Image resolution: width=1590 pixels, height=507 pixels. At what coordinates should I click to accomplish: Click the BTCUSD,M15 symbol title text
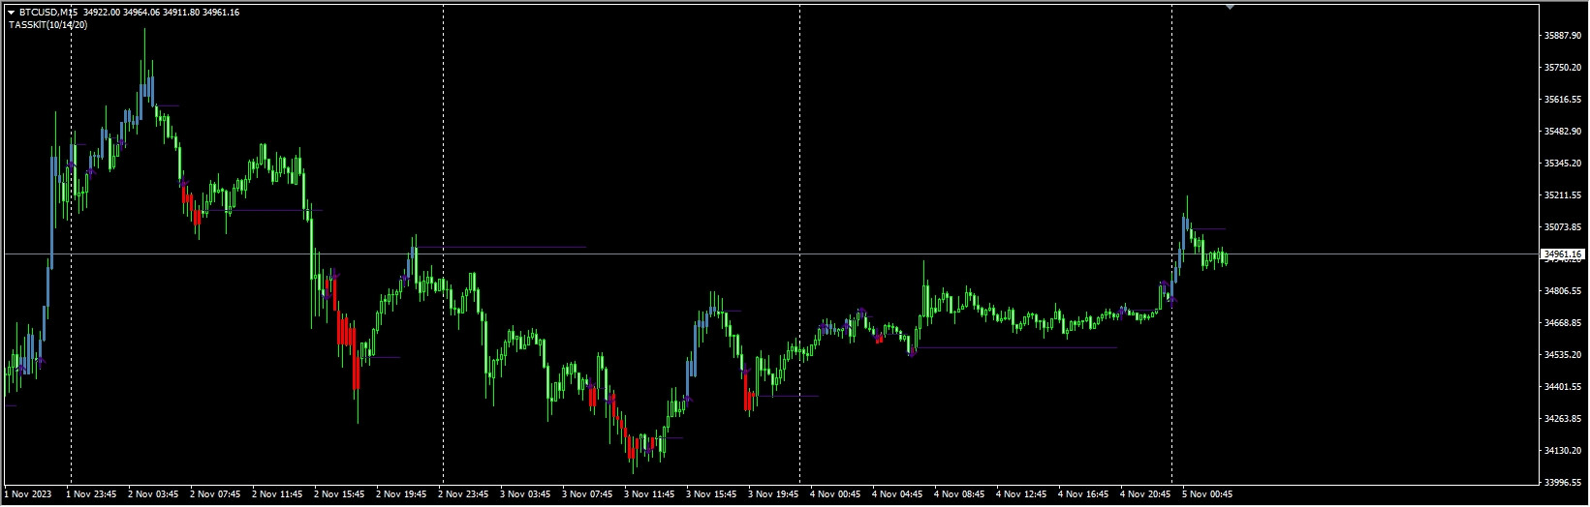pyautogui.click(x=48, y=12)
